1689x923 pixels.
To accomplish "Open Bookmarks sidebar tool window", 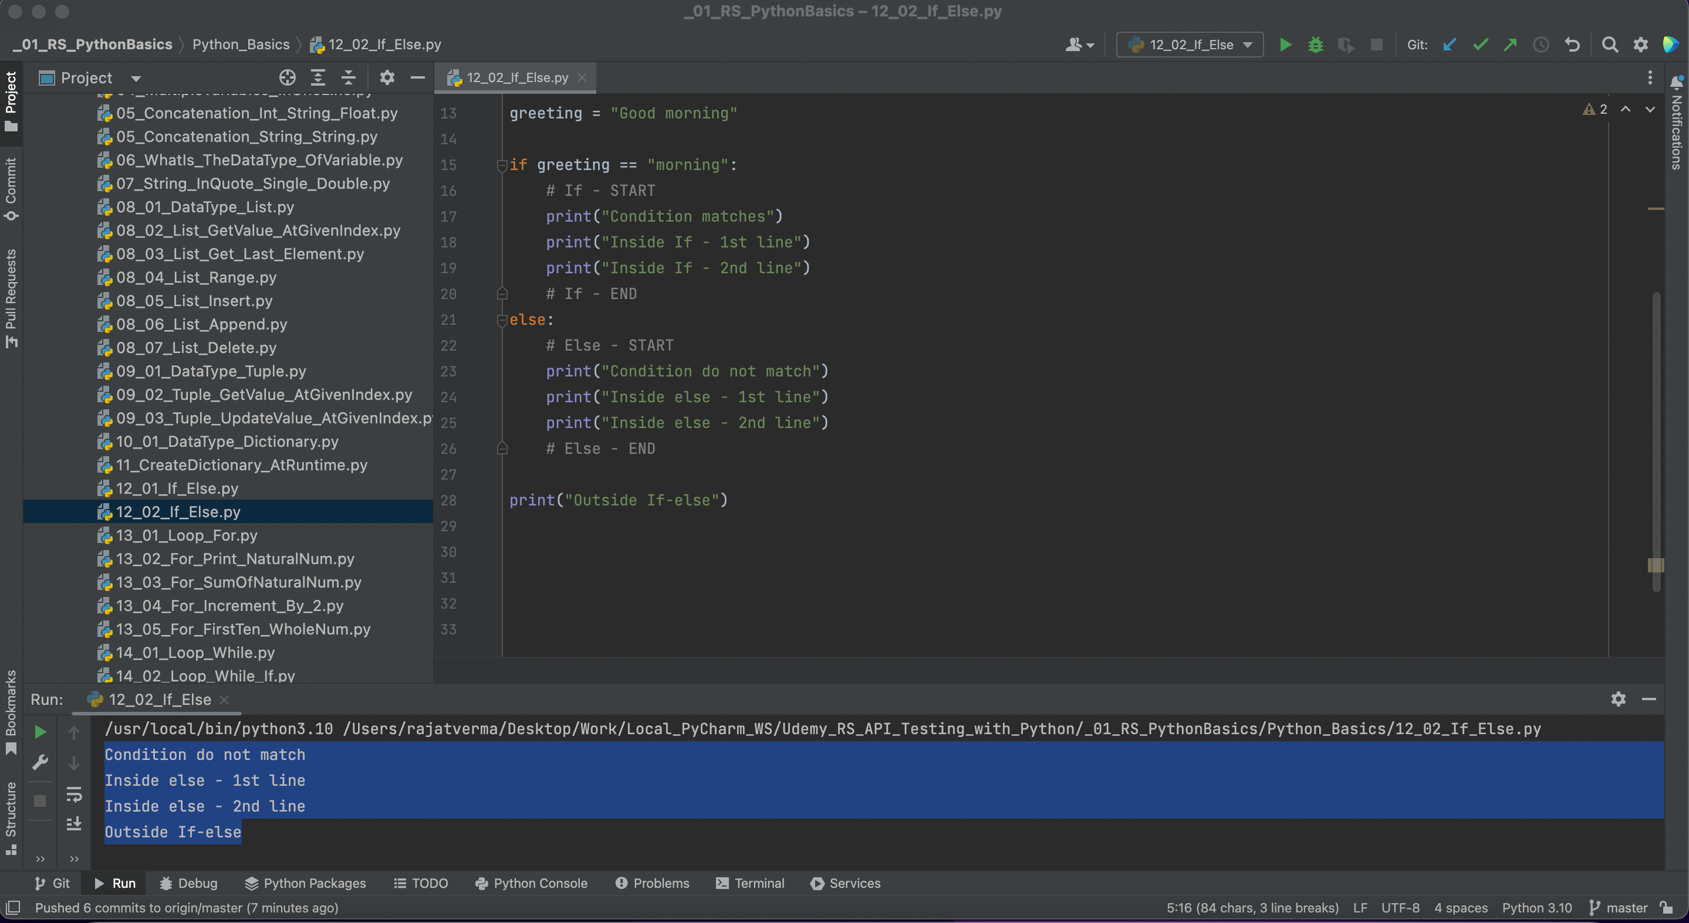I will pyautogui.click(x=11, y=712).
